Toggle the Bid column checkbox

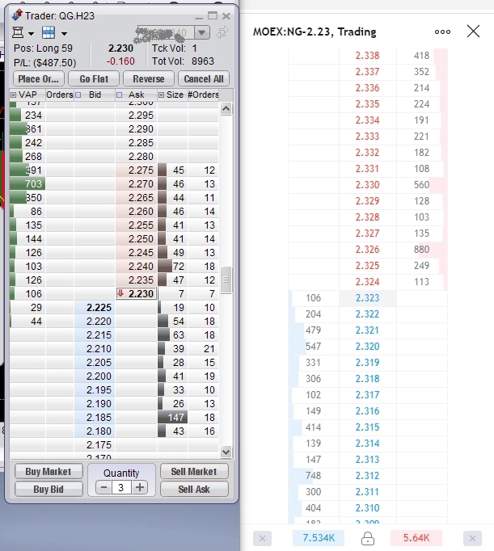(78, 95)
